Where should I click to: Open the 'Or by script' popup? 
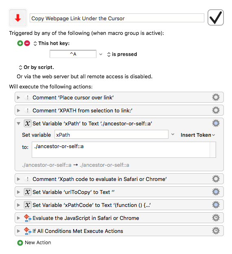pyautogui.click(x=36, y=67)
